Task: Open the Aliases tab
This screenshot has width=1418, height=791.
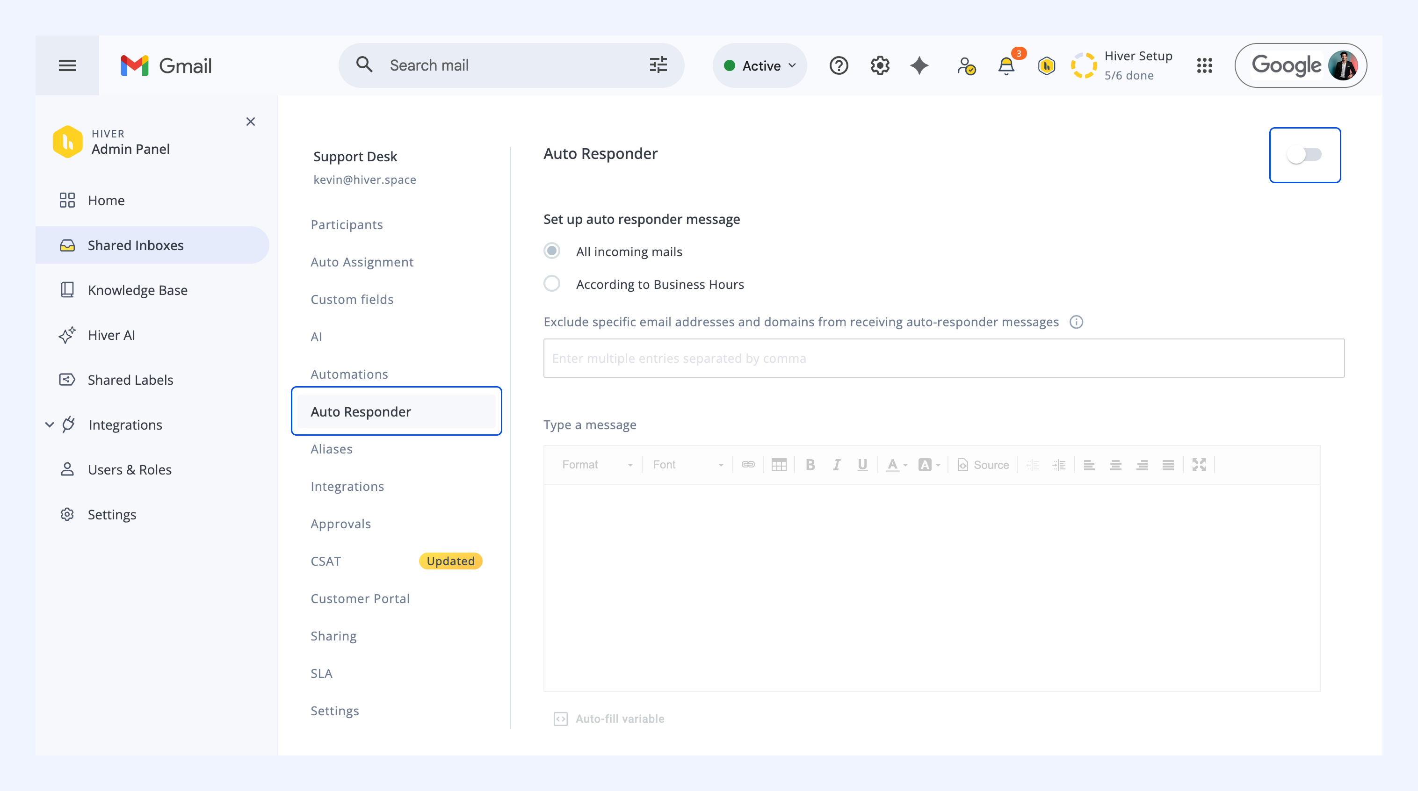Action: (x=332, y=449)
